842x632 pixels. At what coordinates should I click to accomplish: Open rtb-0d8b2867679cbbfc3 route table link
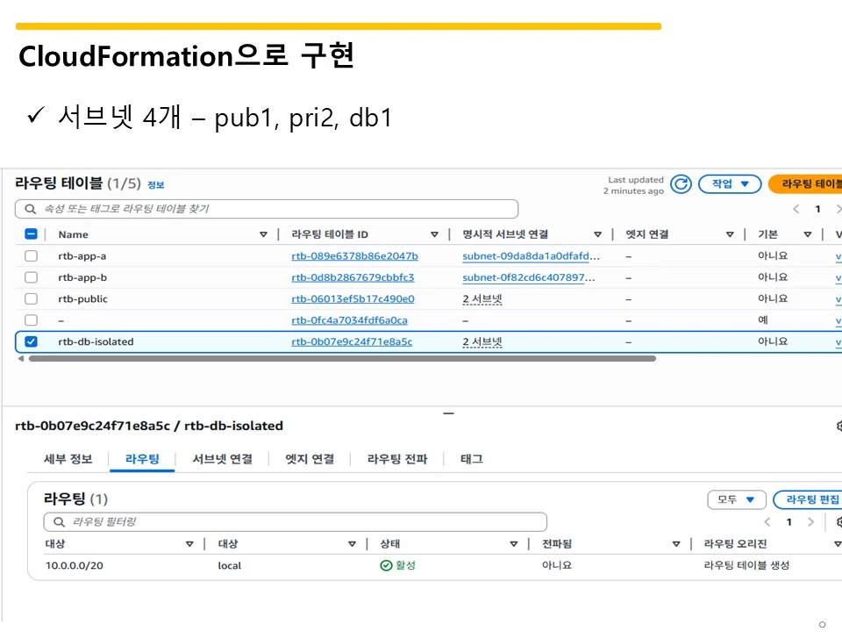coord(353,278)
